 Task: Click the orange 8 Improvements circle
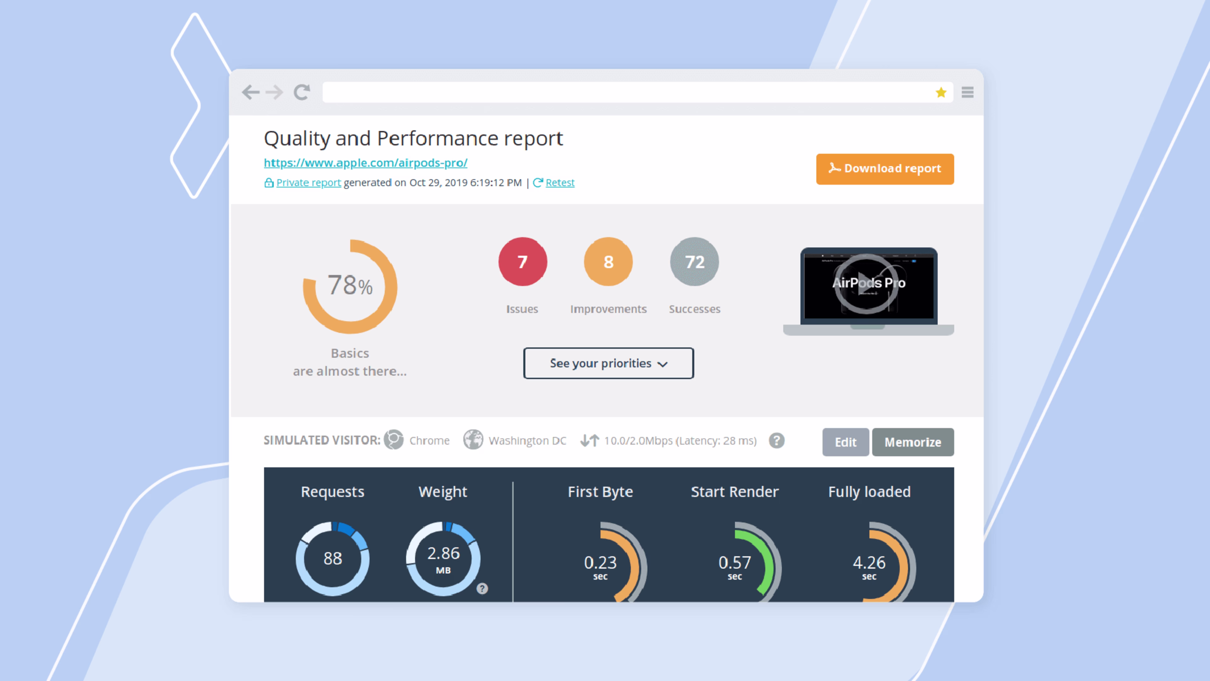coord(608,262)
